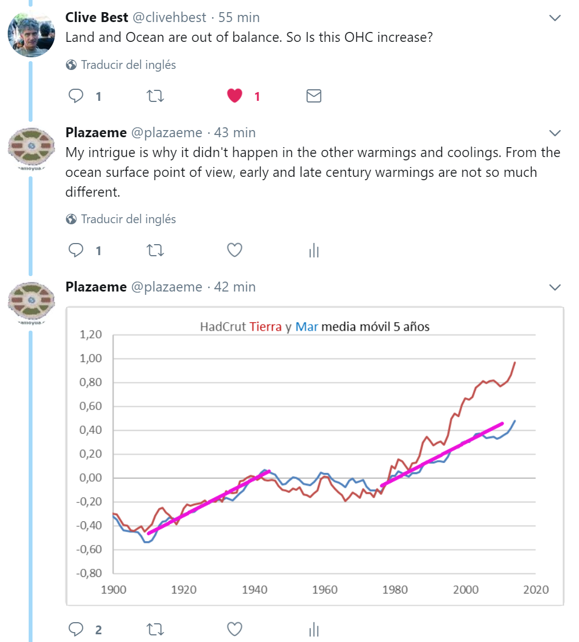Expand the options chevron on Plazaeme's 43 min tweet
Image resolution: width=579 pixels, height=642 pixels.
tap(555, 133)
